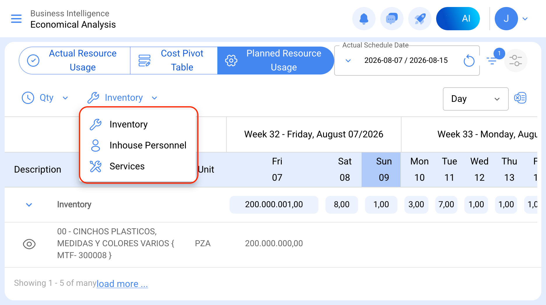
Task: Open the AI assistant
Action: (458, 19)
